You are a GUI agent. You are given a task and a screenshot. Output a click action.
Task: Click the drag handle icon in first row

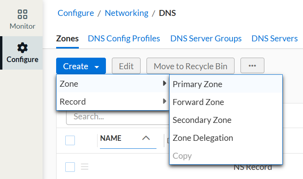tap(84, 167)
